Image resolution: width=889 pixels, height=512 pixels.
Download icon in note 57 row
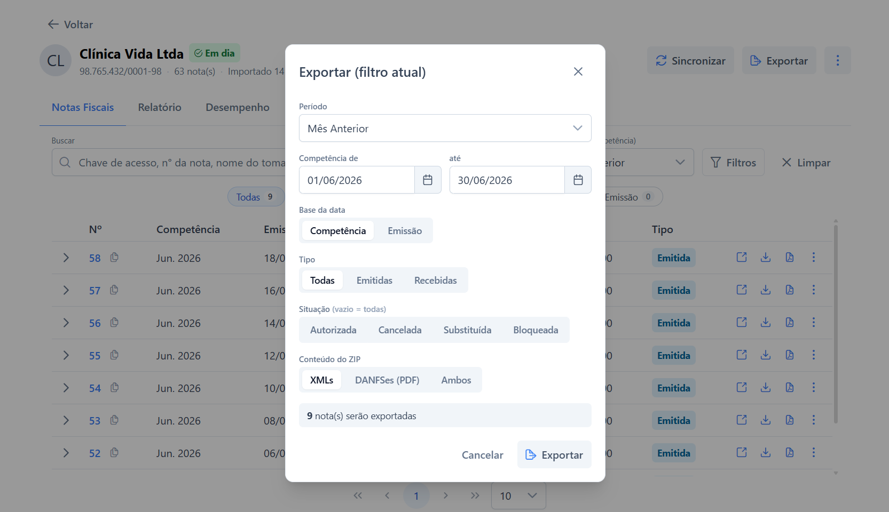tap(766, 290)
